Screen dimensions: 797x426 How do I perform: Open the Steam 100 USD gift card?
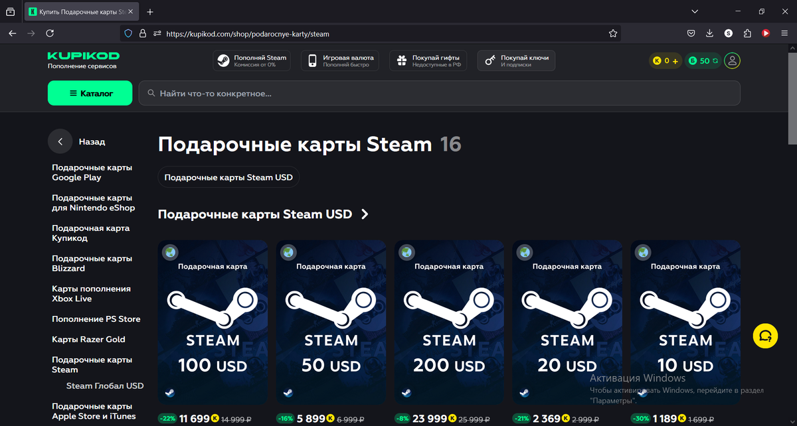[213, 322]
